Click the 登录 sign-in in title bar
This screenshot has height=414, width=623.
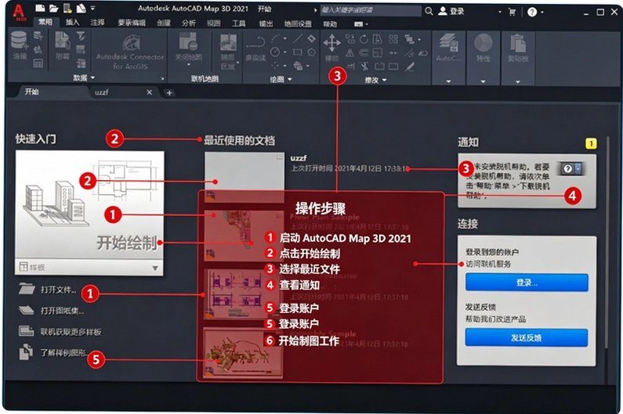pos(451,12)
